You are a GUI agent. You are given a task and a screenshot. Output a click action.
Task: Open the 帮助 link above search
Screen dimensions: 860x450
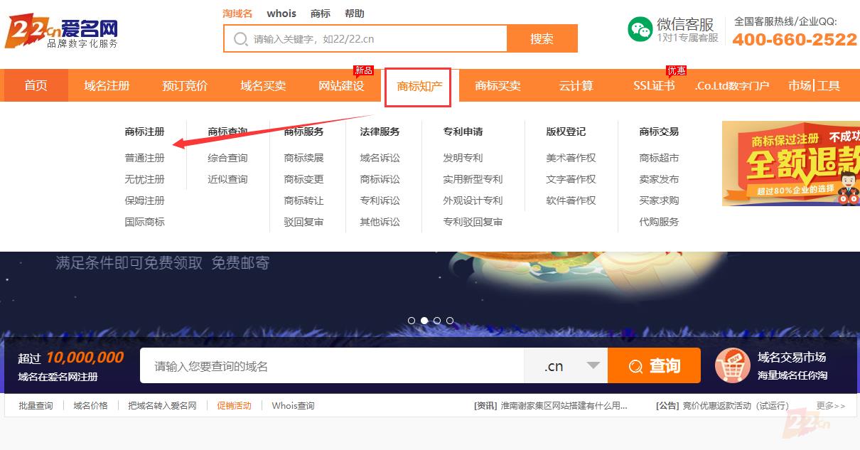(x=355, y=14)
